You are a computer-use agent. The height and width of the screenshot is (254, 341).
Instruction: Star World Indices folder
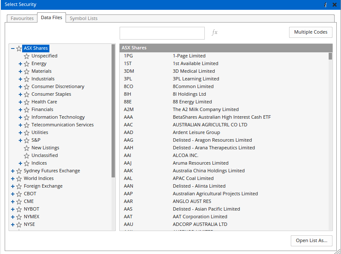point(19,179)
